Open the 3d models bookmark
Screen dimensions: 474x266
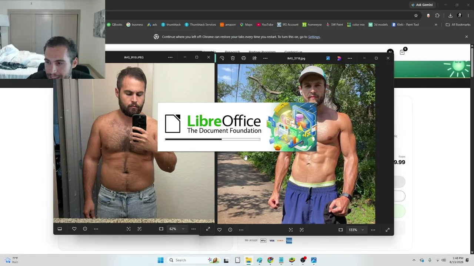378,25
